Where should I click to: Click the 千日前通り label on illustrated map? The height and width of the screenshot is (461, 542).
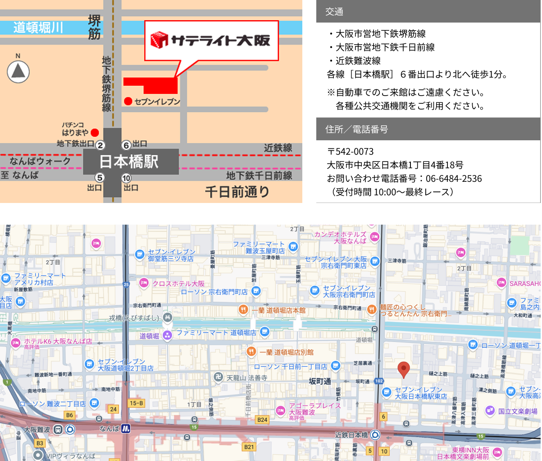coord(237,192)
